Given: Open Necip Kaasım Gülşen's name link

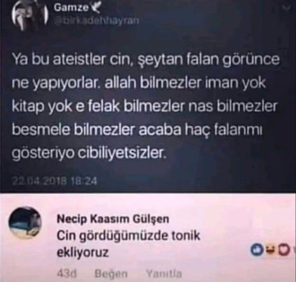Looking at the screenshot, I should (113, 219).
